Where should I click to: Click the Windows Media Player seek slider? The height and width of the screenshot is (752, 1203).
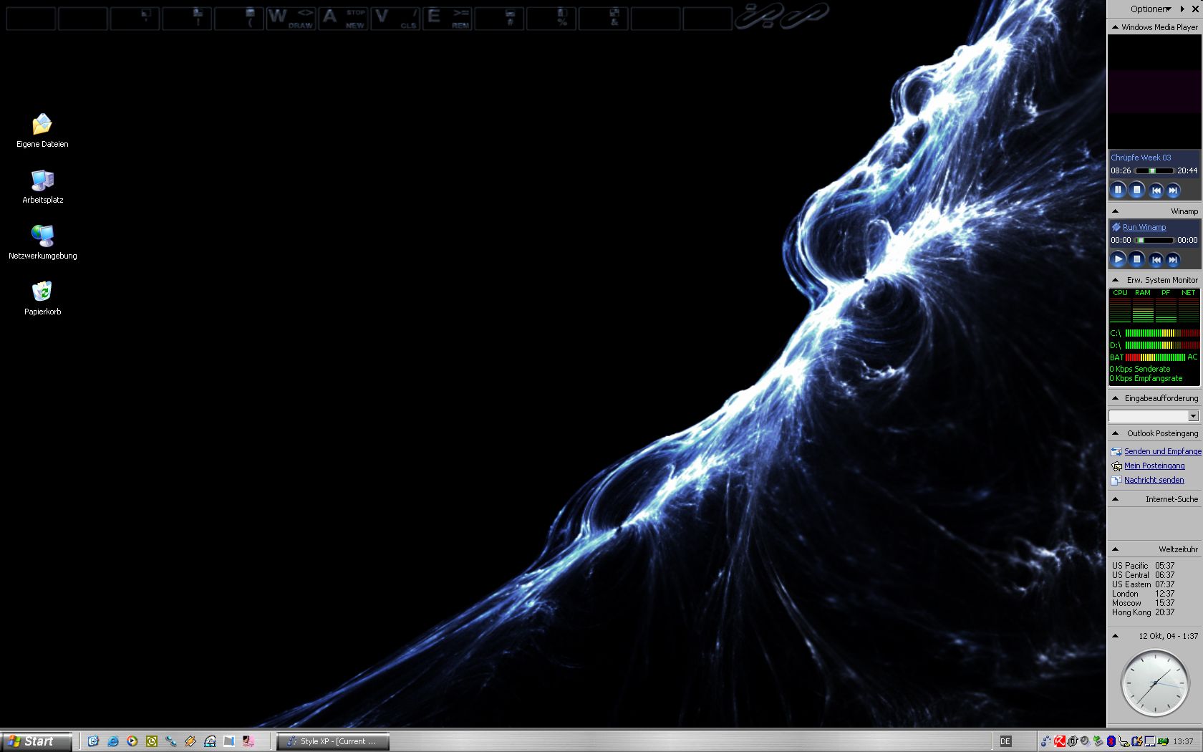[1154, 171]
